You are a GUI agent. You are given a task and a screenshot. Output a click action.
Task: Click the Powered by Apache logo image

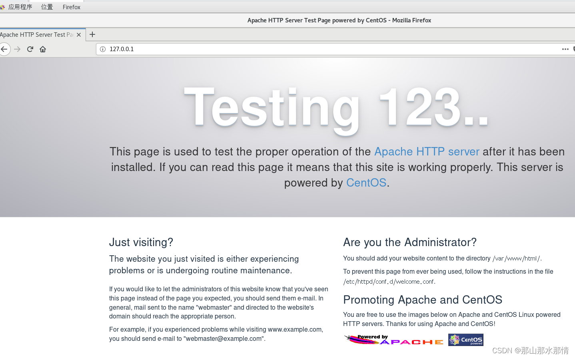click(x=394, y=340)
